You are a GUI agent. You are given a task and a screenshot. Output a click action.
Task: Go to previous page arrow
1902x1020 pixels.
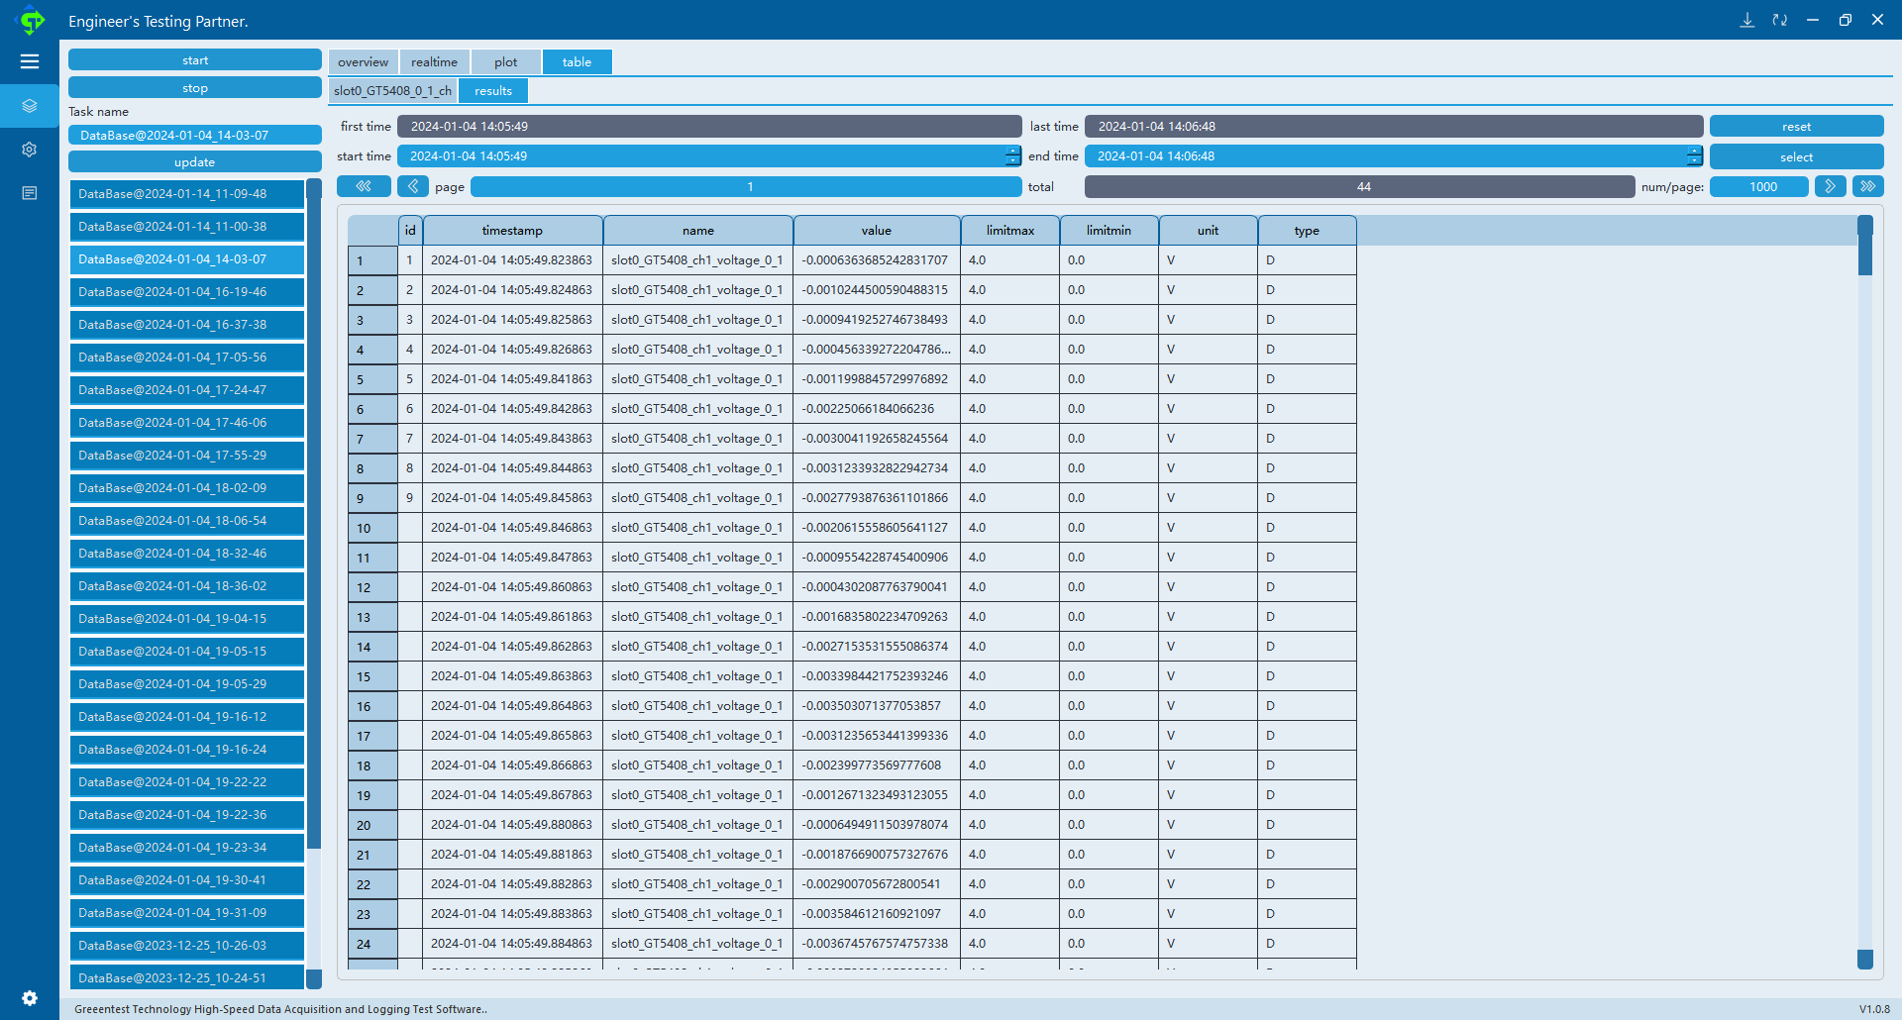coord(413,186)
